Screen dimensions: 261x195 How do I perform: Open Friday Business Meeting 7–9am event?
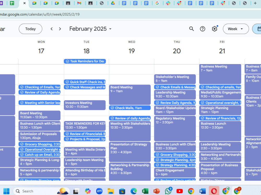pos(220,74)
